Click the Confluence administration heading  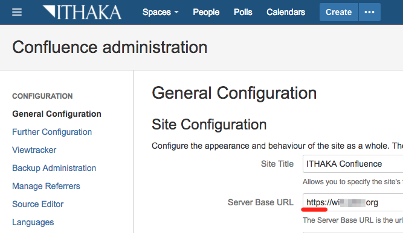coord(110,48)
